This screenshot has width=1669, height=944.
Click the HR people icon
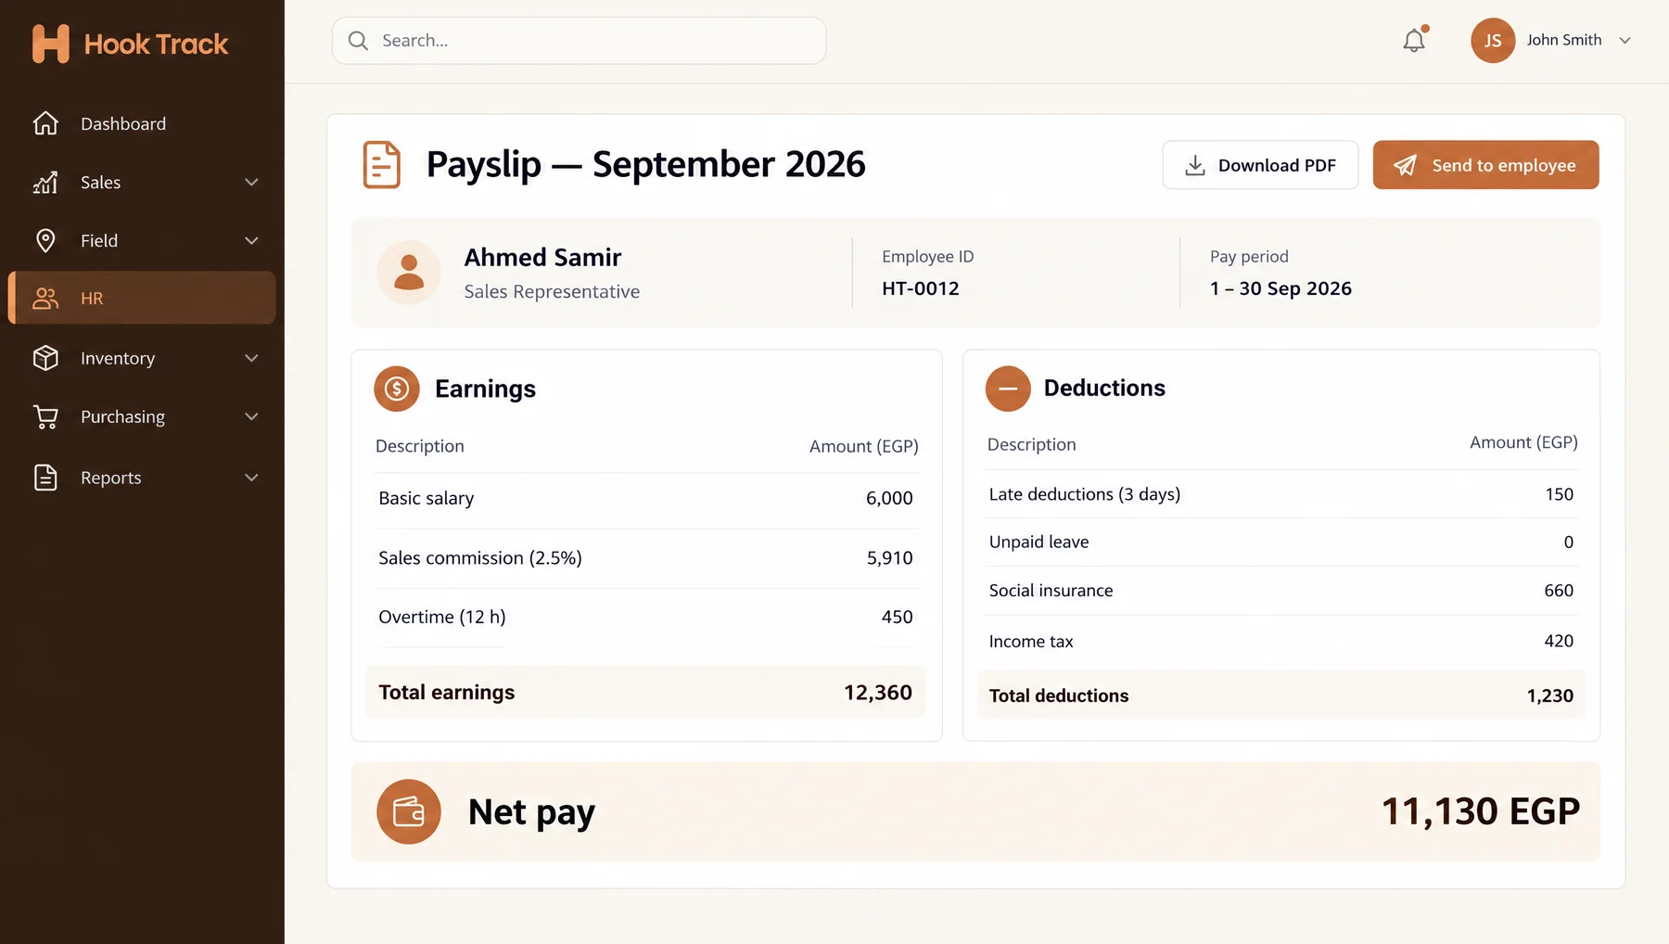click(x=45, y=298)
